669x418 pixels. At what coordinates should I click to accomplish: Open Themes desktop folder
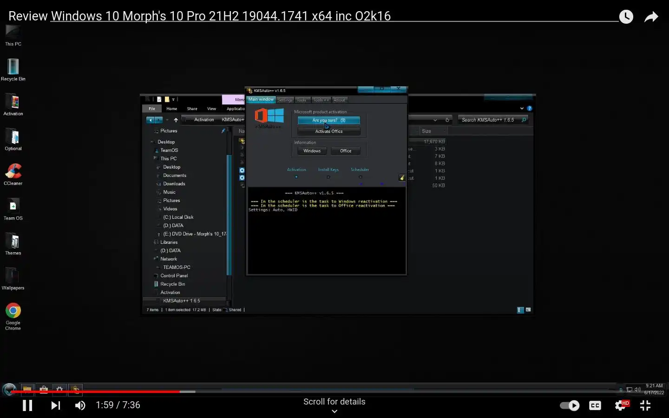click(x=13, y=244)
